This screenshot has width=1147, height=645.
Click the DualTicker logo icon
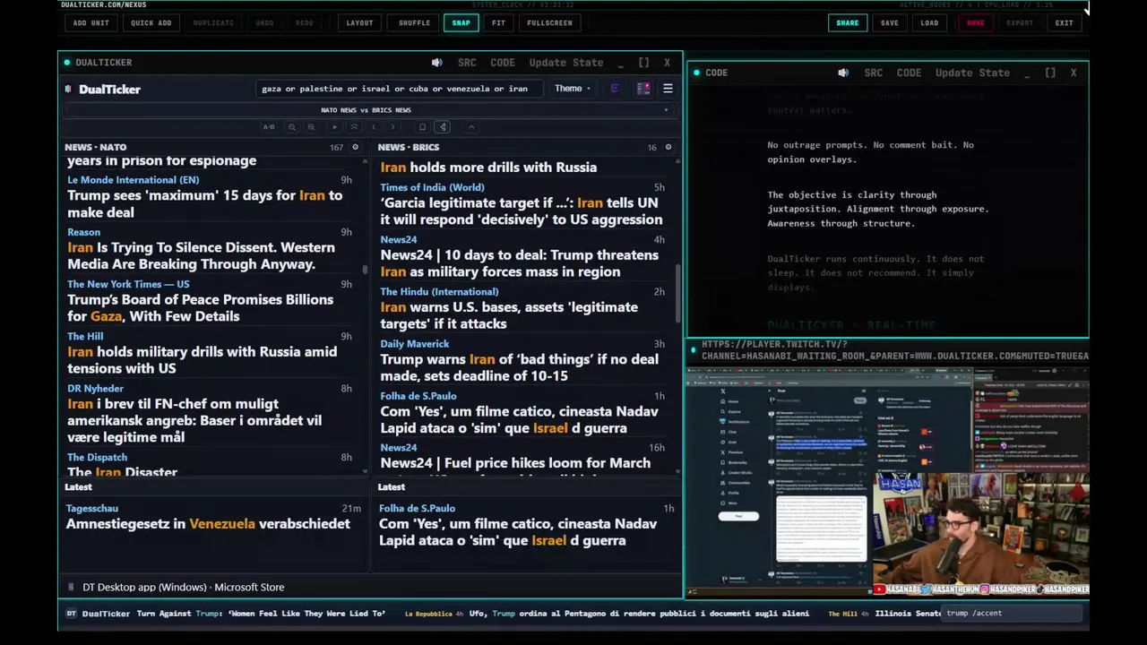pos(69,89)
